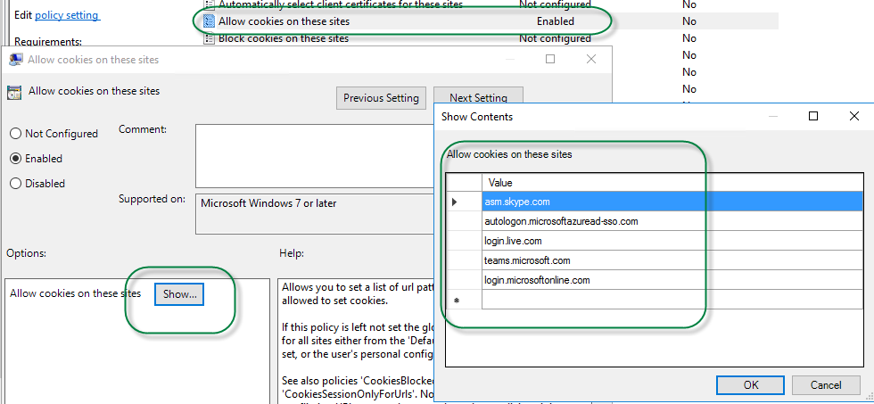Click inside the Comment text box
Image resolution: width=874 pixels, height=404 pixels.
(x=314, y=155)
